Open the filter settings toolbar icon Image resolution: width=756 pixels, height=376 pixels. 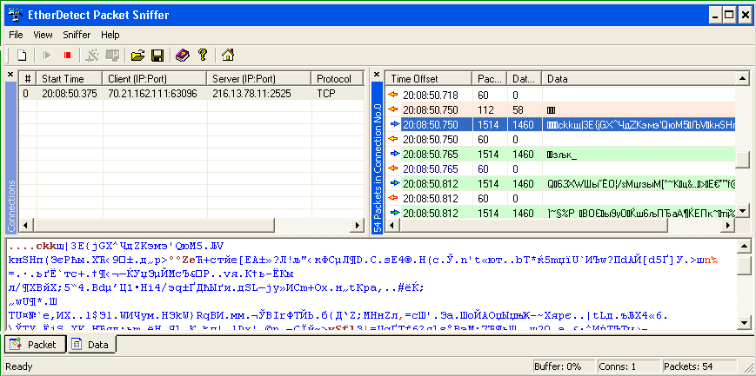coord(92,56)
